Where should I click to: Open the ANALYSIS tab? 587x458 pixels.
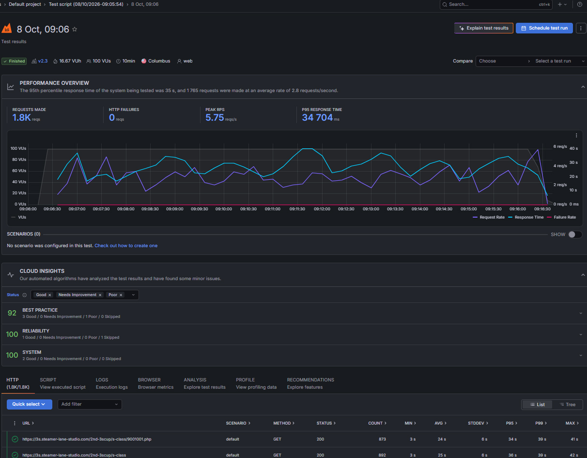click(x=204, y=383)
